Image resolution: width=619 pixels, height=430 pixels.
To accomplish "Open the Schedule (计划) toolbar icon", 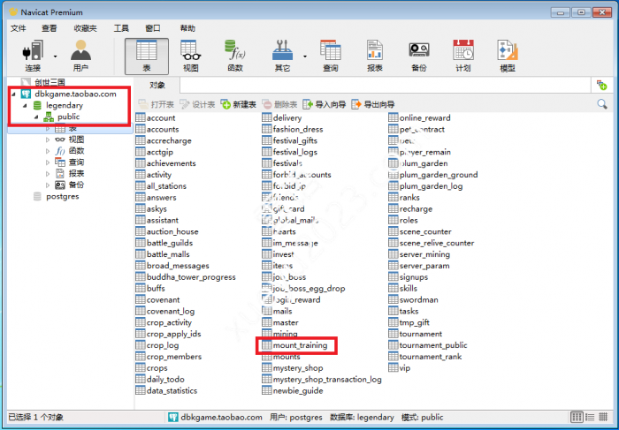I will tap(462, 56).
